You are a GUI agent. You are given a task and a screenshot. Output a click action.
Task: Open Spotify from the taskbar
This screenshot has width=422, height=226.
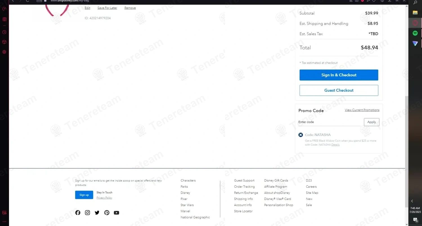click(x=415, y=33)
